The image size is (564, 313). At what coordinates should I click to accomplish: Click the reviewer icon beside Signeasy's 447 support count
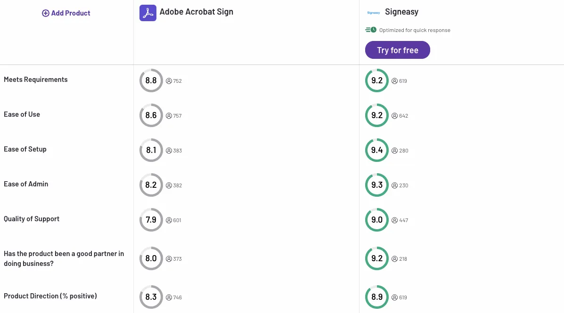point(394,220)
